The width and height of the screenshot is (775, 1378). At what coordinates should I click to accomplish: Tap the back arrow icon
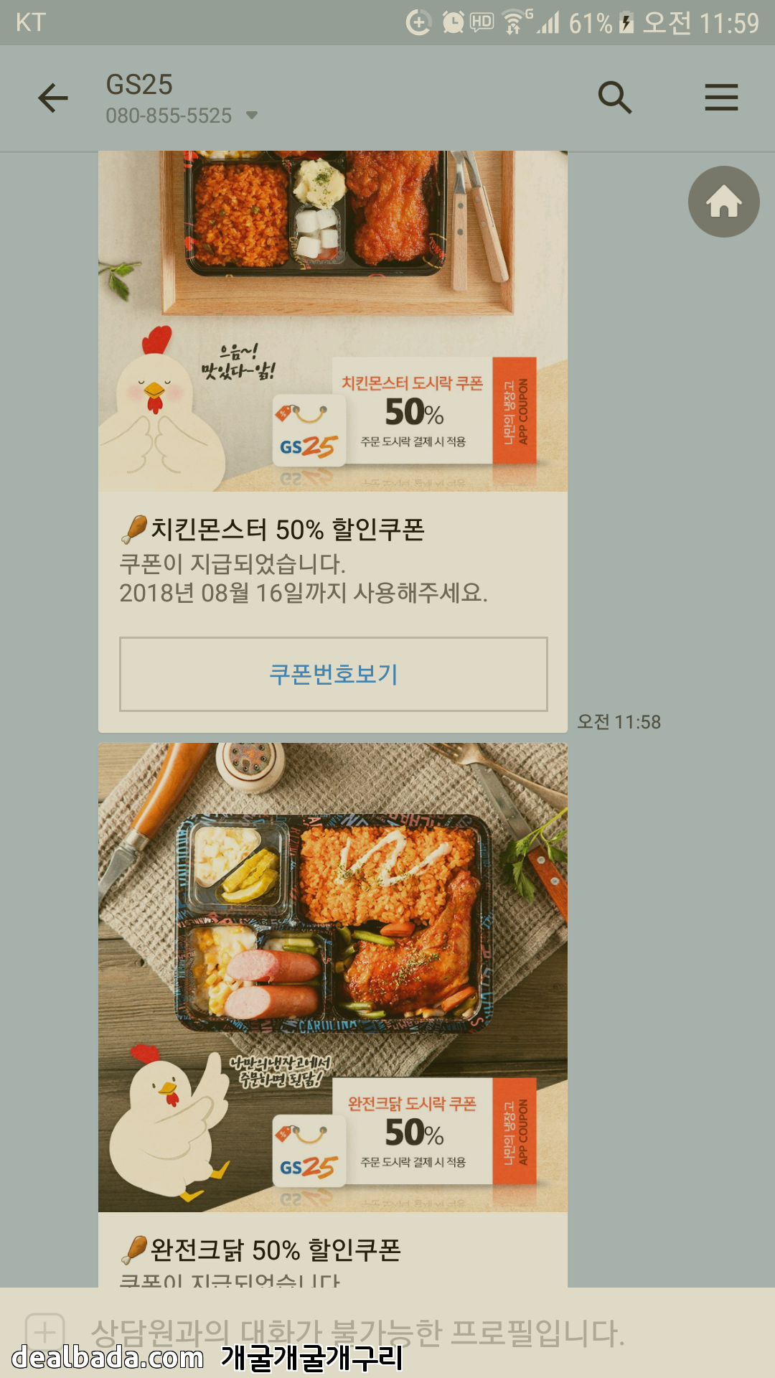point(53,98)
